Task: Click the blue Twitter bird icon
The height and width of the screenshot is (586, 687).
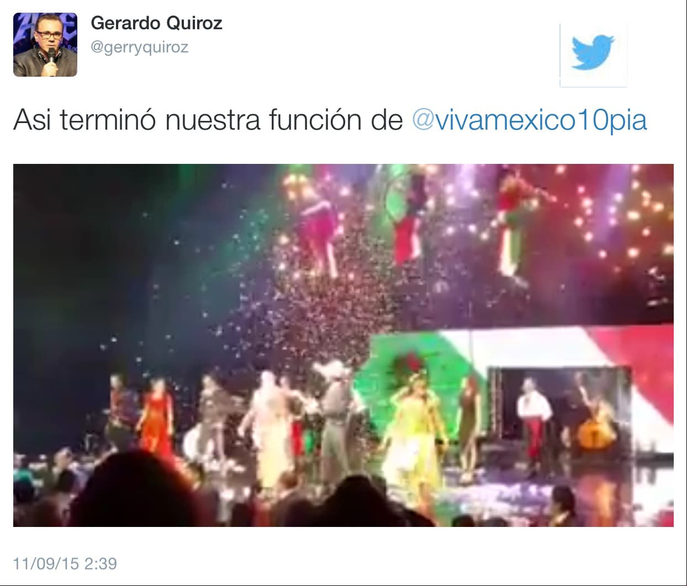Action: click(x=593, y=53)
